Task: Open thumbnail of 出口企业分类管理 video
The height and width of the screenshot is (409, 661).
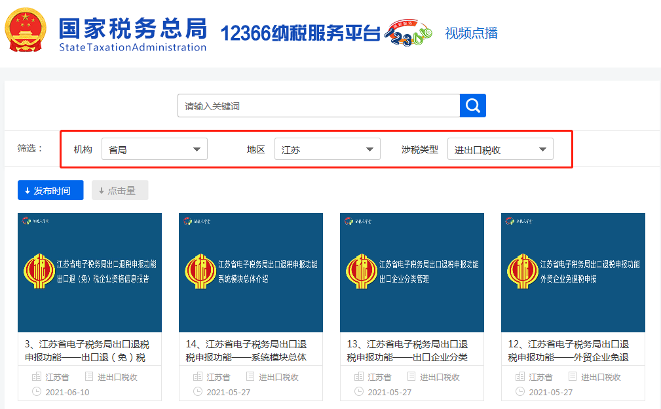Action: pyautogui.click(x=412, y=273)
